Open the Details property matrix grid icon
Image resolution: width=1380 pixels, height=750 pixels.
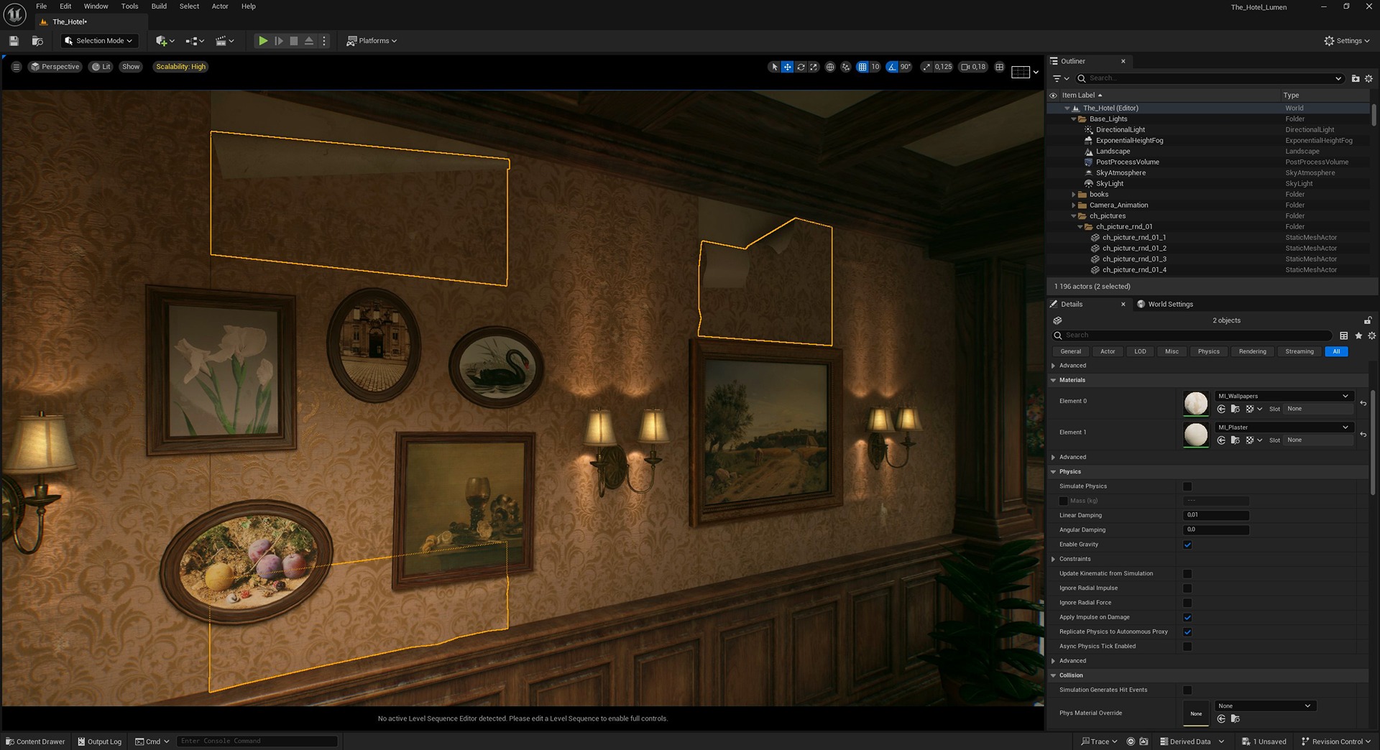(x=1343, y=335)
